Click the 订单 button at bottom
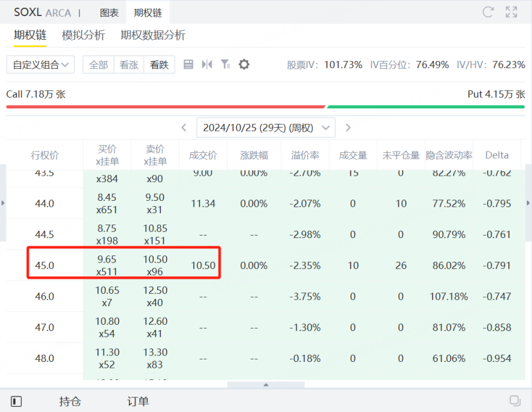Viewport: 532px width, 412px height. pos(138,401)
